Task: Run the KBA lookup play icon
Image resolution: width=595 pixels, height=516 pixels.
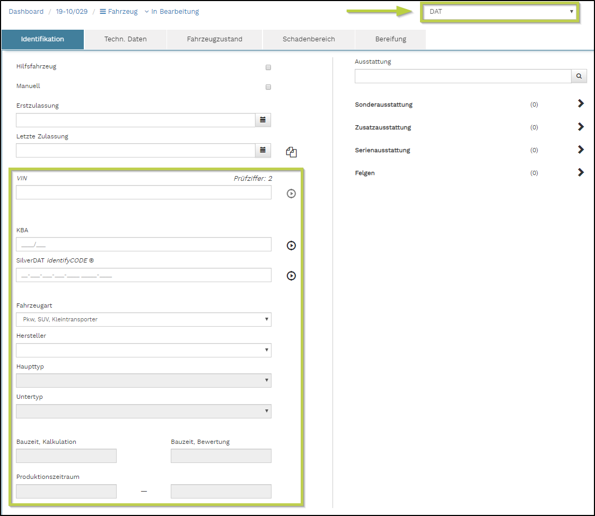Action: tap(291, 246)
